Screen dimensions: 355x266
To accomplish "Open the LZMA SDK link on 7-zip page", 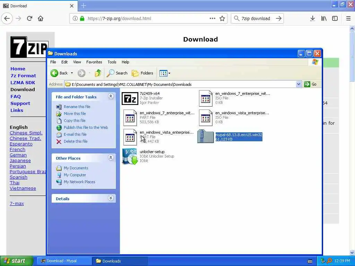I will click(23, 82).
